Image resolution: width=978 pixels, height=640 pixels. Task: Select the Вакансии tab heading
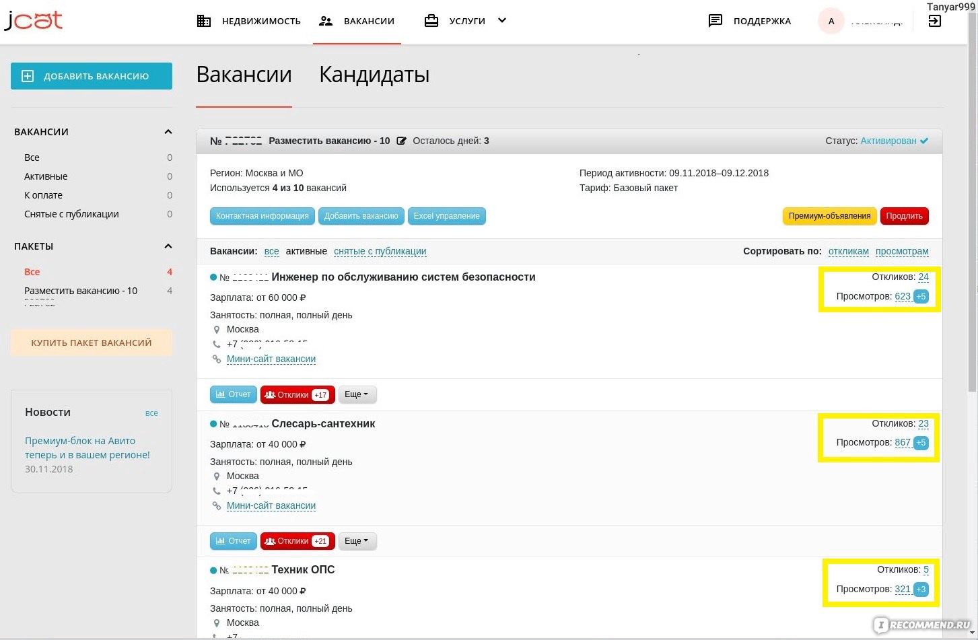(x=244, y=75)
